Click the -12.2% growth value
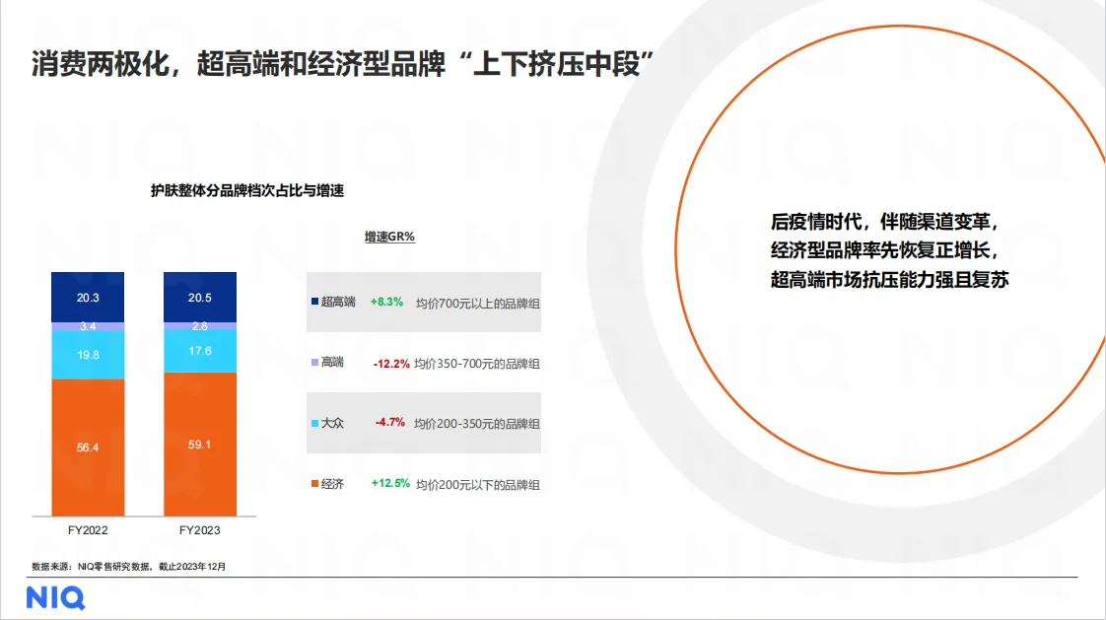1106x620 pixels. coord(391,364)
